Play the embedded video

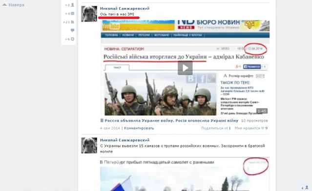(x=185, y=68)
